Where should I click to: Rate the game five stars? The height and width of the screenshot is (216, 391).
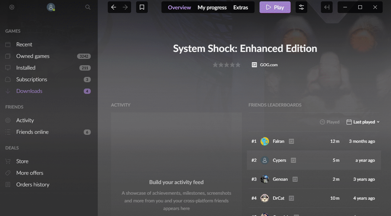(x=238, y=65)
